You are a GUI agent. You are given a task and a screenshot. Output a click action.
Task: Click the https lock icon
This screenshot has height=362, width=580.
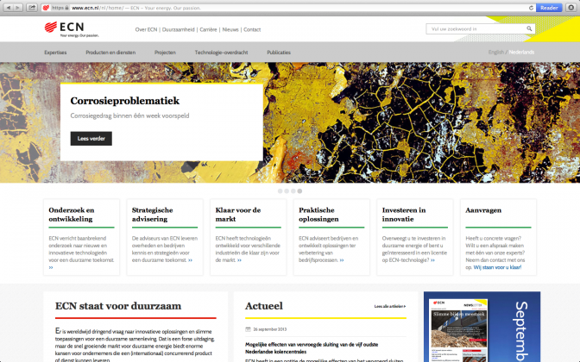click(66, 8)
